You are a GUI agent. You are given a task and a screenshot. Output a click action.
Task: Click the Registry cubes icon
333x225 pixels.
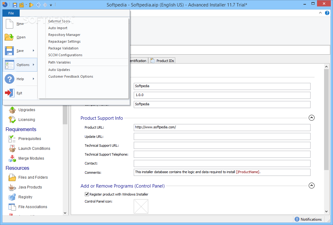point(12,197)
